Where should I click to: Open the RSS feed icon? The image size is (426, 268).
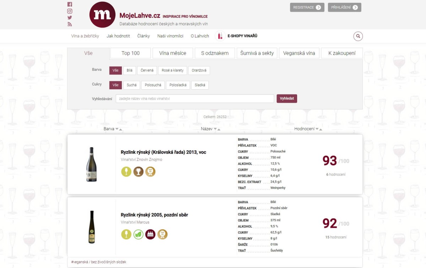[x=70, y=24]
